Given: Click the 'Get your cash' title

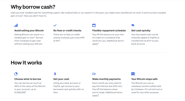Looking at the screenshot, I should (61, 79).
